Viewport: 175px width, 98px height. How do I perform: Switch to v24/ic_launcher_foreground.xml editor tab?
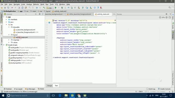click(x=80, y=14)
